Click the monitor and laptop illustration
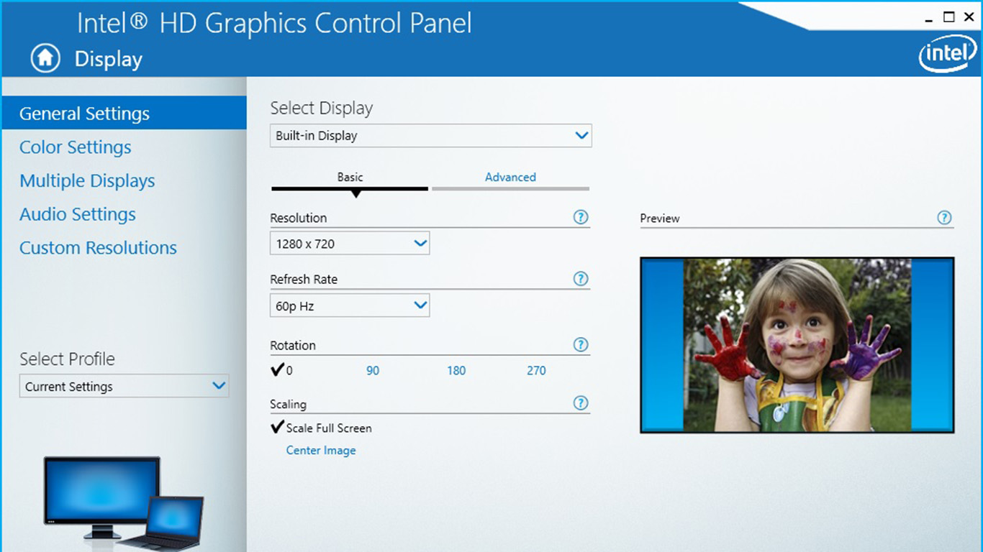983x552 pixels. click(x=124, y=502)
